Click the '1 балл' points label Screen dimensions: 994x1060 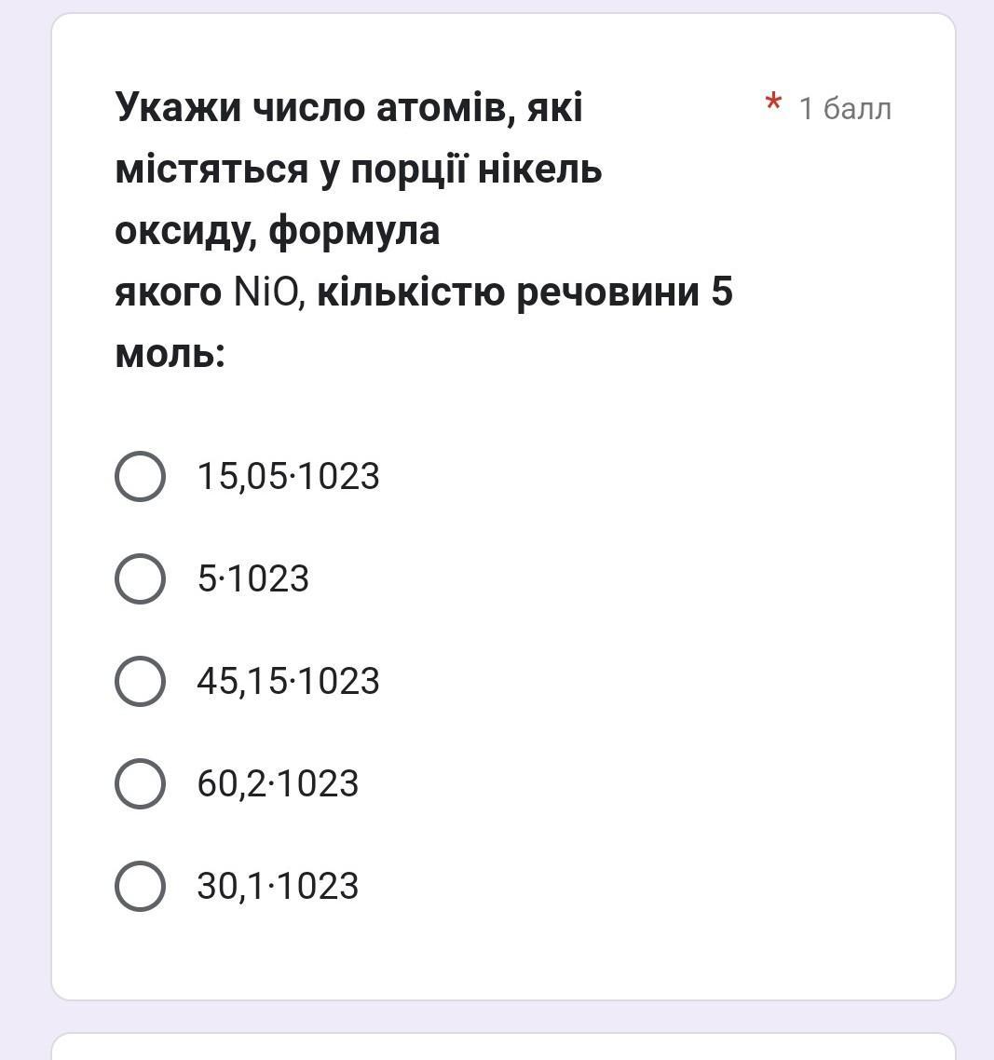[x=845, y=108]
